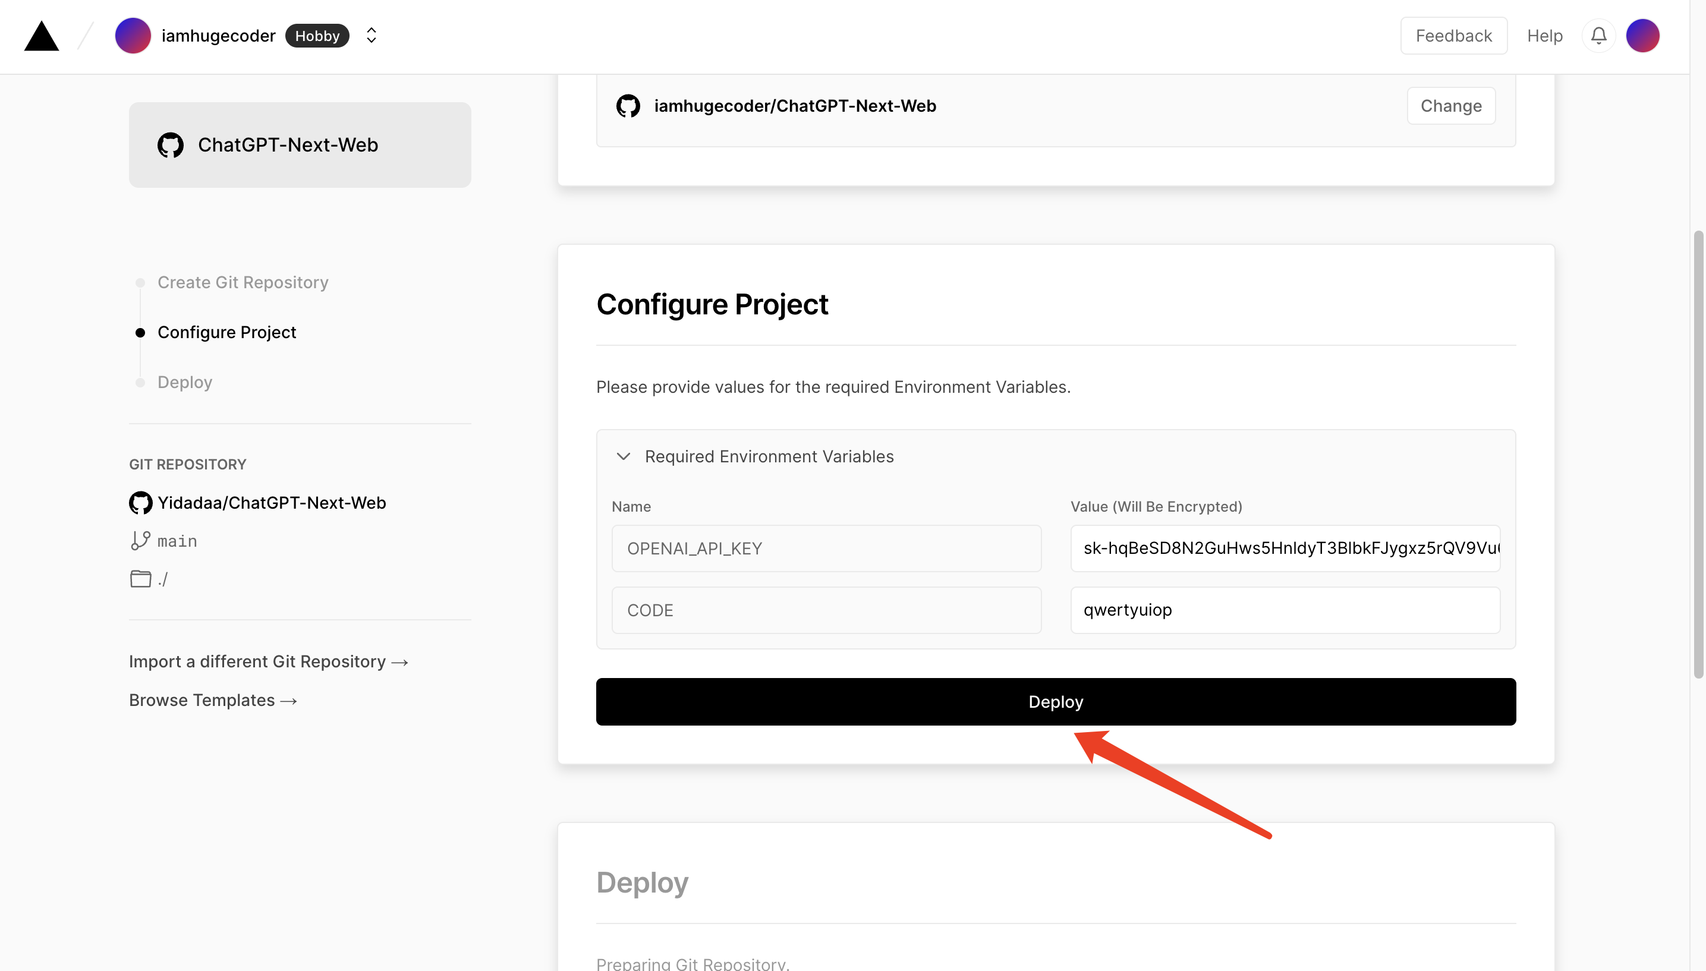Open the Feedback button
This screenshot has width=1706, height=971.
pos(1453,35)
